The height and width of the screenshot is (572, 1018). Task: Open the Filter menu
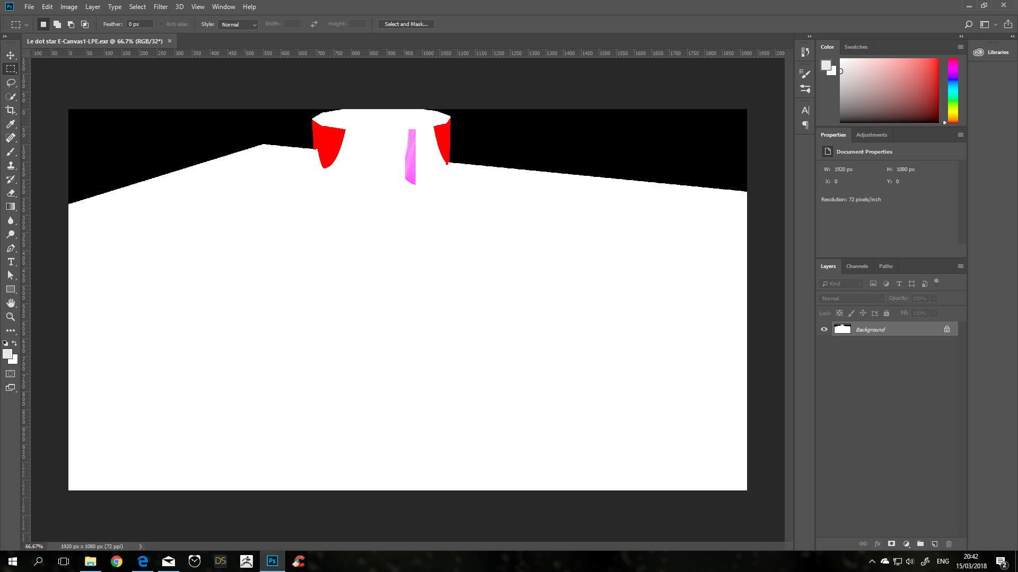[160, 7]
